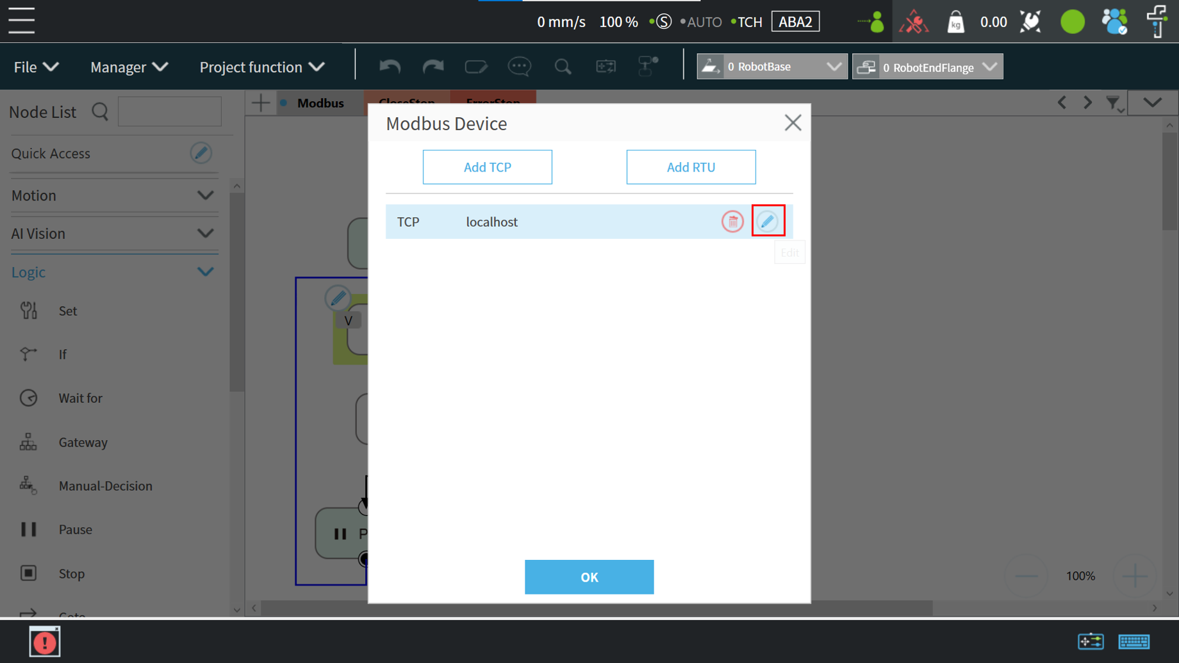The image size is (1179, 663).
Task: Open the error alert icon at bottom
Action: pos(45,642)
